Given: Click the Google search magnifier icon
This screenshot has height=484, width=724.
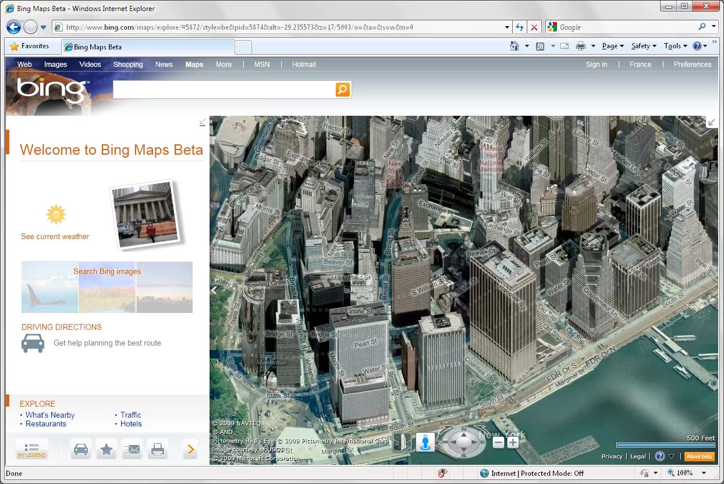Looking at the screenshot, I should [702, 27].
